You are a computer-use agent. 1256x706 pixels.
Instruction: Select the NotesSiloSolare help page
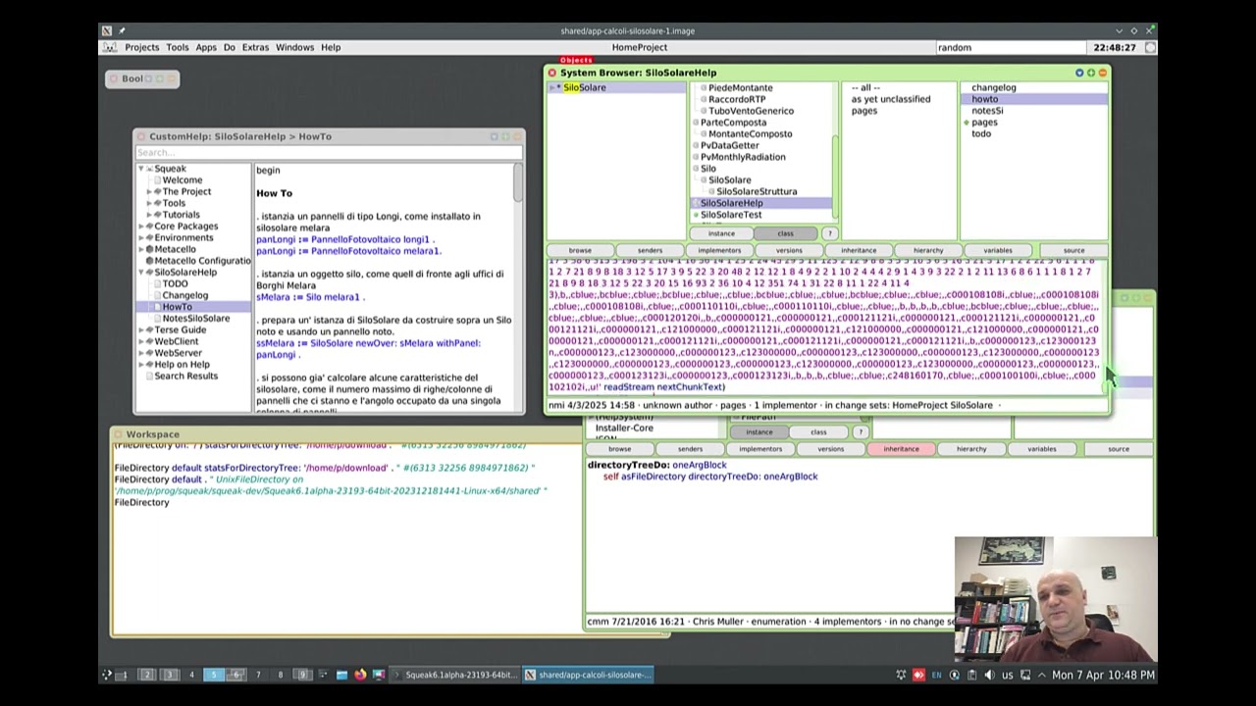pos(195,319)
